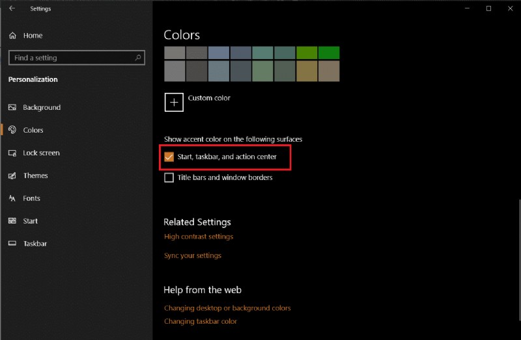The image size is (521, 340).
Task: Click the Themes icon
Action: coord(12,176)
